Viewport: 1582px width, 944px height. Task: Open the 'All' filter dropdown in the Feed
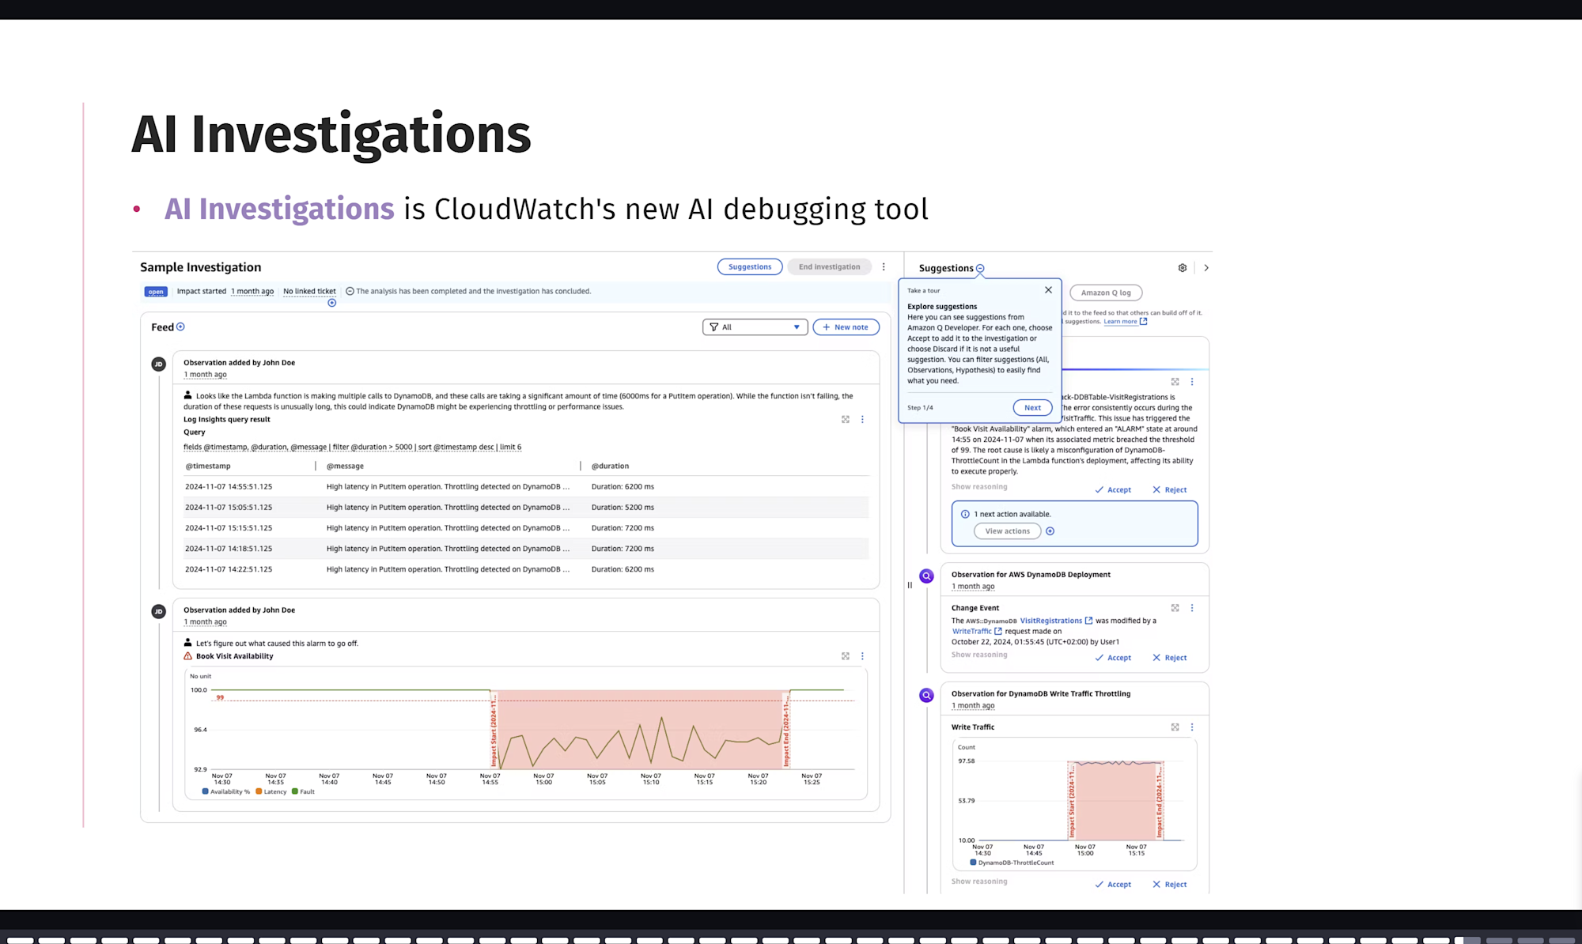click(x=796, y=327)
